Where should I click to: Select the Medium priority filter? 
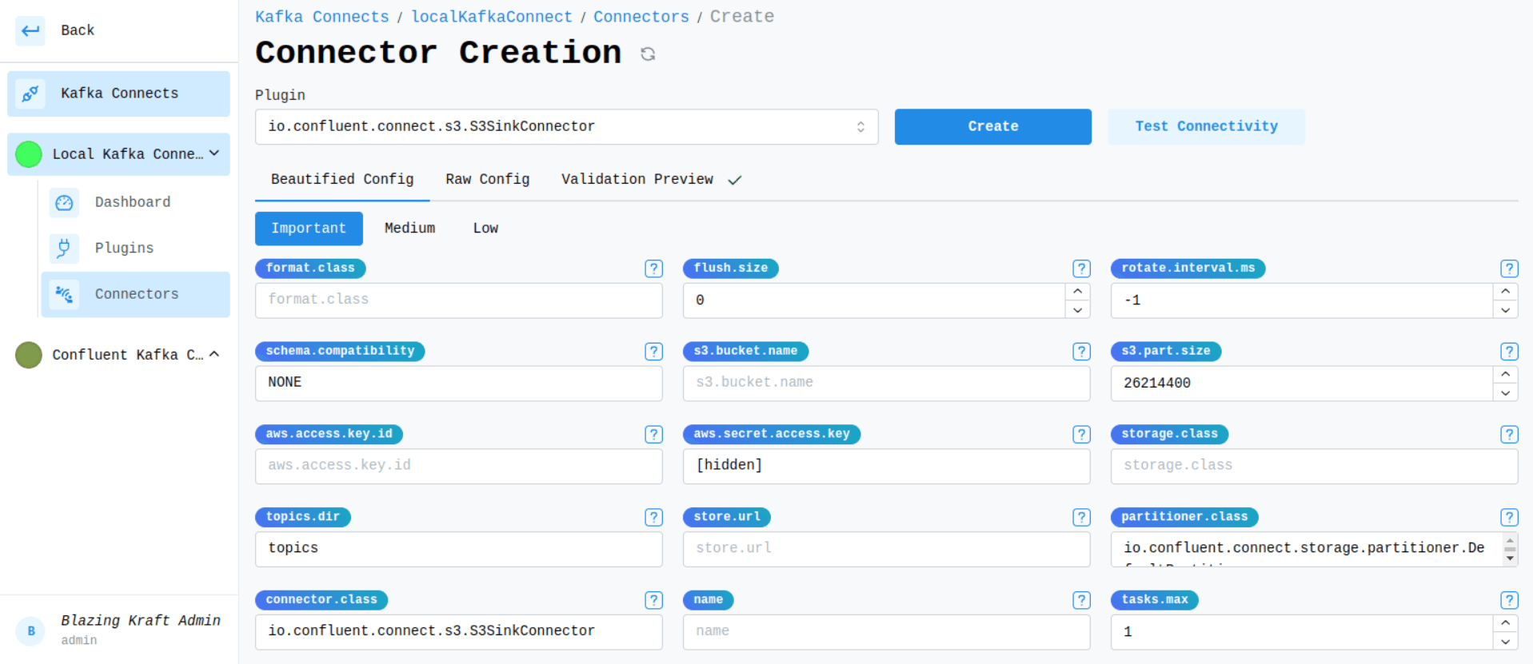pos(409,229)
